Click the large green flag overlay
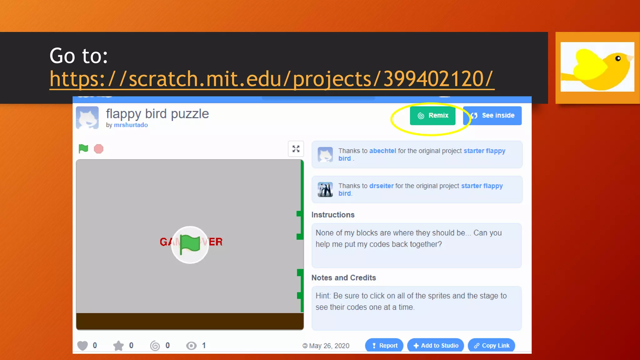 coord(190,245)
